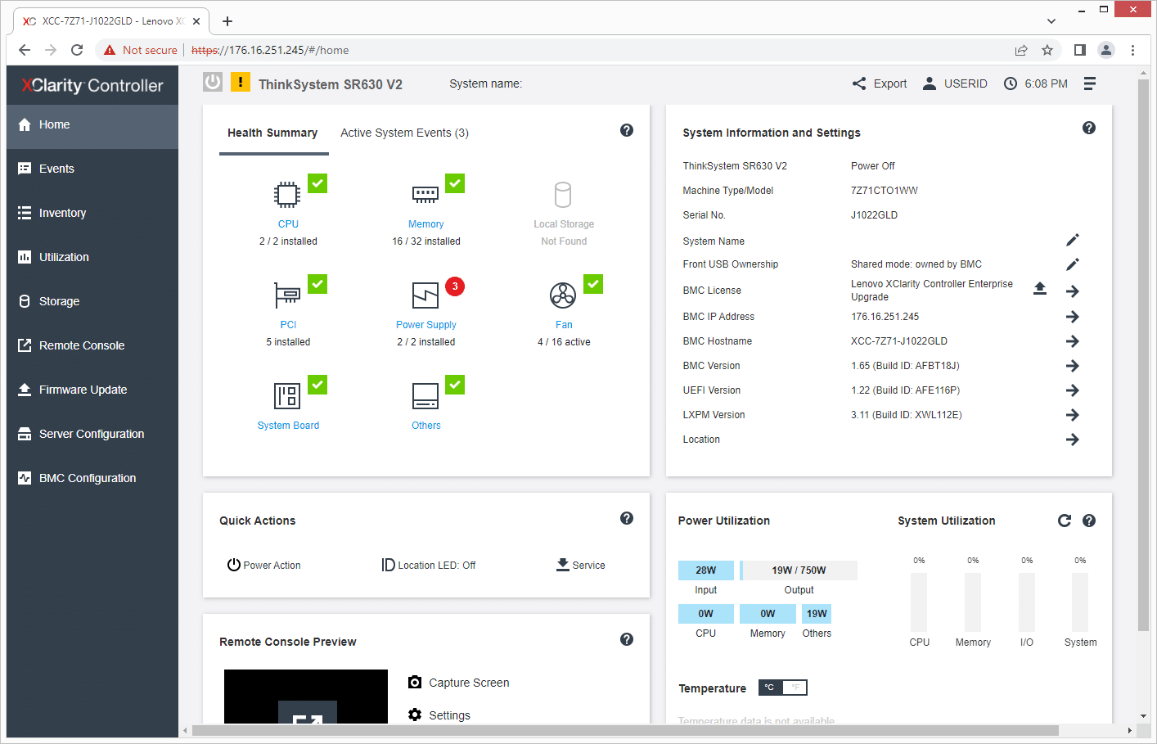Go to BMC IP Address details arrow
Viewport: 1157px width, 744px height.
[x=1073, y=317]
